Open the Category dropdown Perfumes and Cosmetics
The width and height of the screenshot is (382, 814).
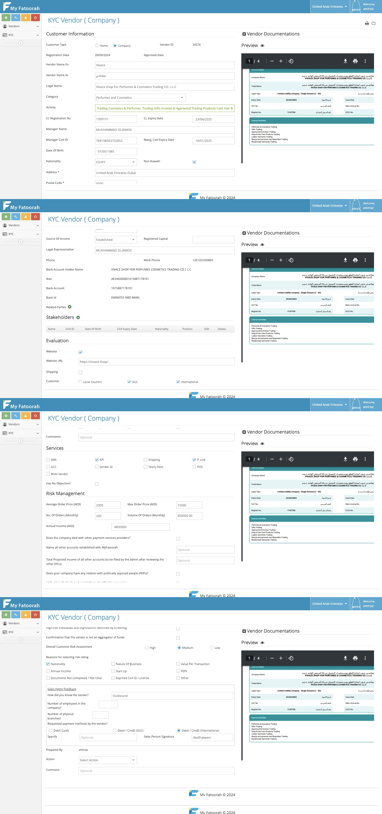coord(140,98)
